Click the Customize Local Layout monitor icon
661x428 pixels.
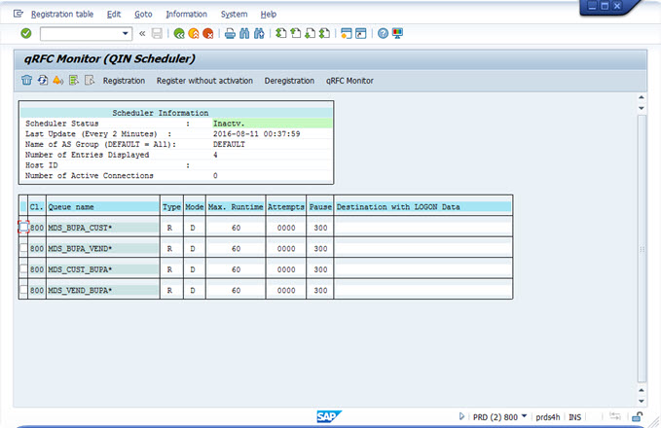point(397,33)
